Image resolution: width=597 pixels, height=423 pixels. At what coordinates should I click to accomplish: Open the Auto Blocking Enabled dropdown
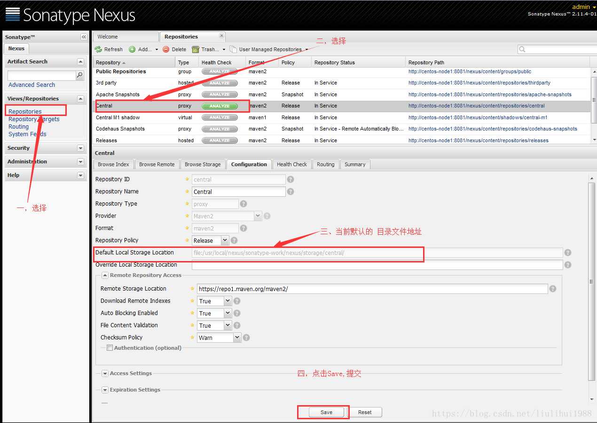pyautogui.click(x=228, y=313)
